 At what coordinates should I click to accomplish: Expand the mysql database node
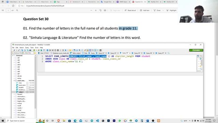click(x=14, y=110)
